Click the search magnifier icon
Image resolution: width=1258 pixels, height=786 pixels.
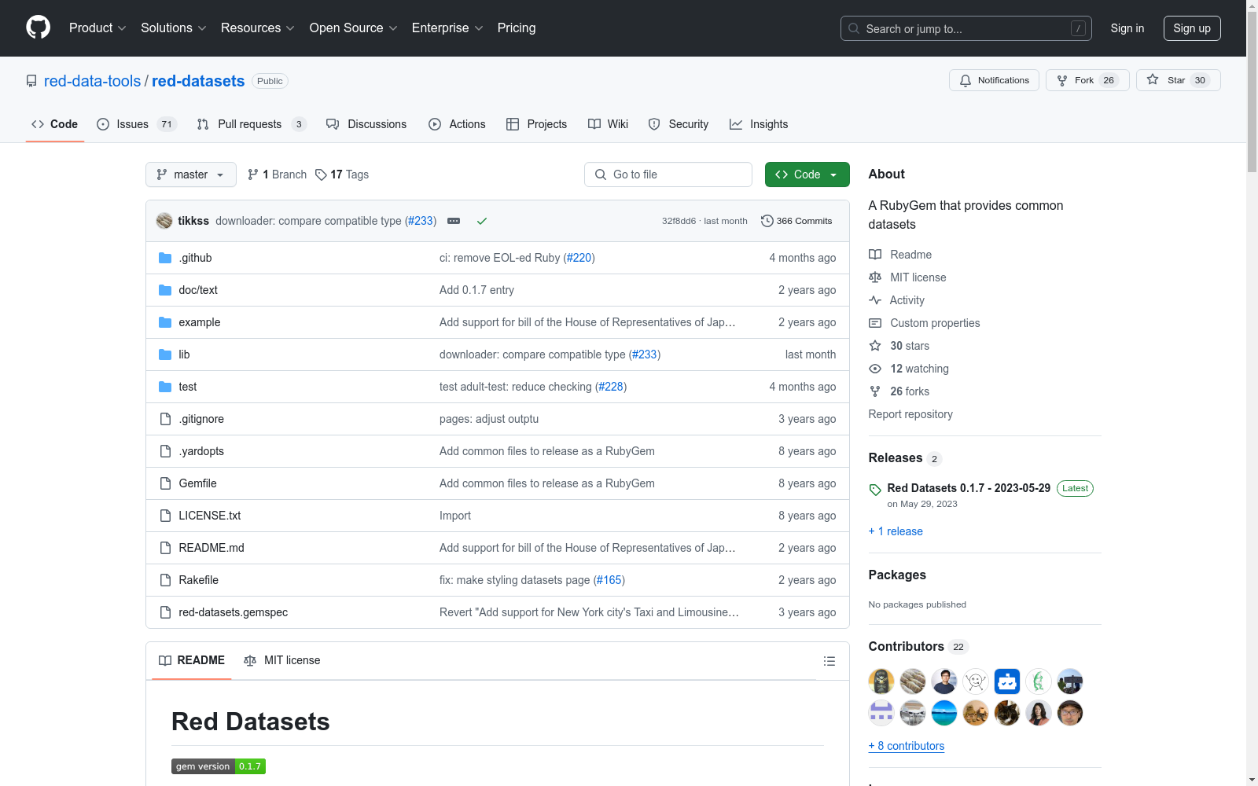click(x=854, y=28)
